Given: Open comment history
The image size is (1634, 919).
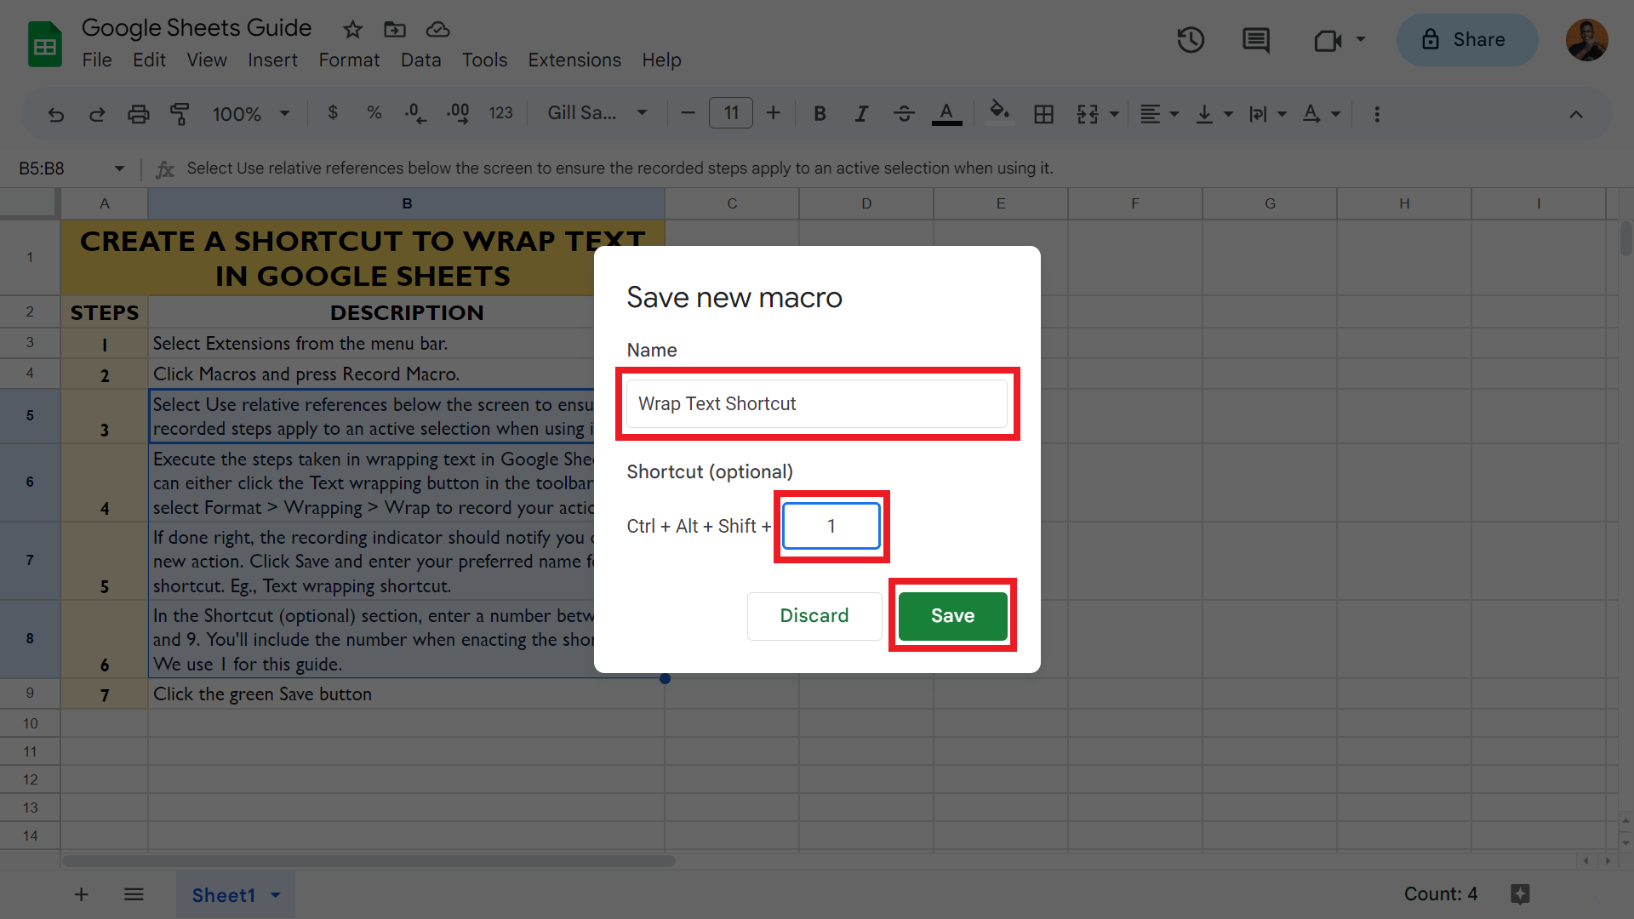Looking at the screenshot, I should pyautogui.click(x=1255, y=40).
